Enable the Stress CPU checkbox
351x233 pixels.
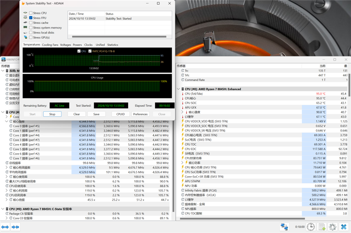coord(31,13)
